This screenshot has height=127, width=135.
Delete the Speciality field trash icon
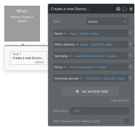pyautogui.click(x=130, y=55)
